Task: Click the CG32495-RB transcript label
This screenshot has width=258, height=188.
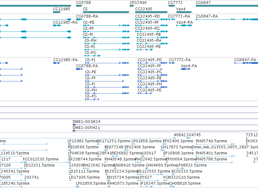Action: (149, 35)
